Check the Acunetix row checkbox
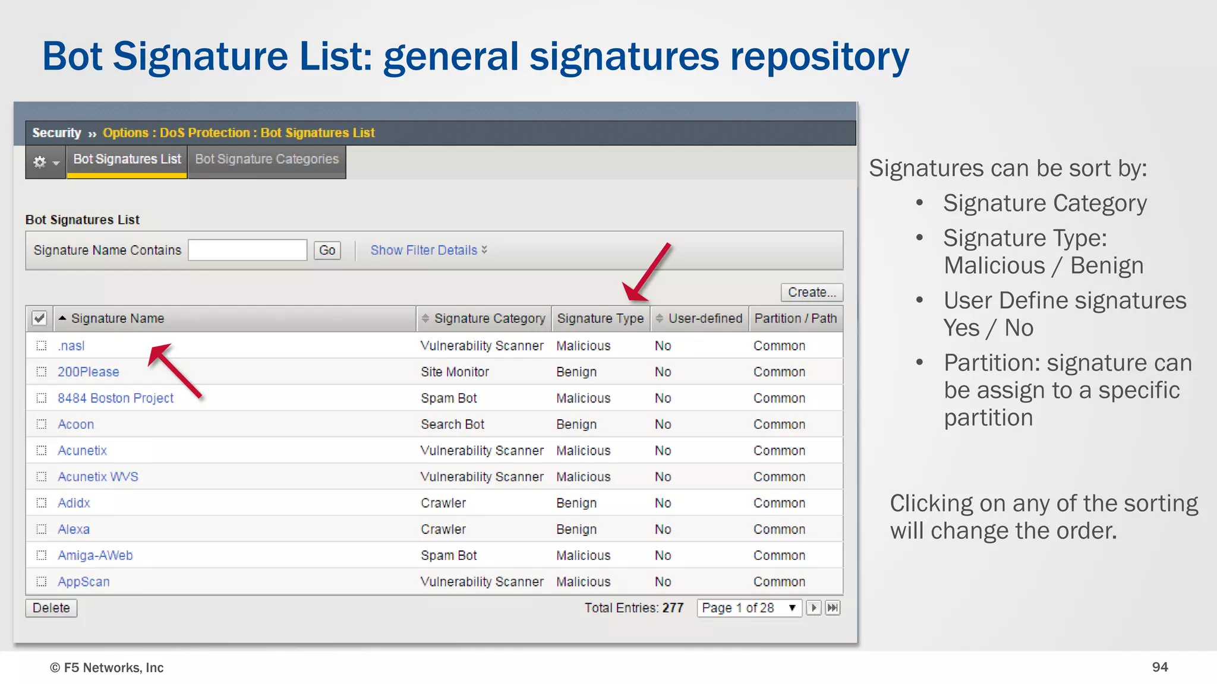Viewport: 1217px width, 684px height. pyautogui.click(x=42, y=451)
